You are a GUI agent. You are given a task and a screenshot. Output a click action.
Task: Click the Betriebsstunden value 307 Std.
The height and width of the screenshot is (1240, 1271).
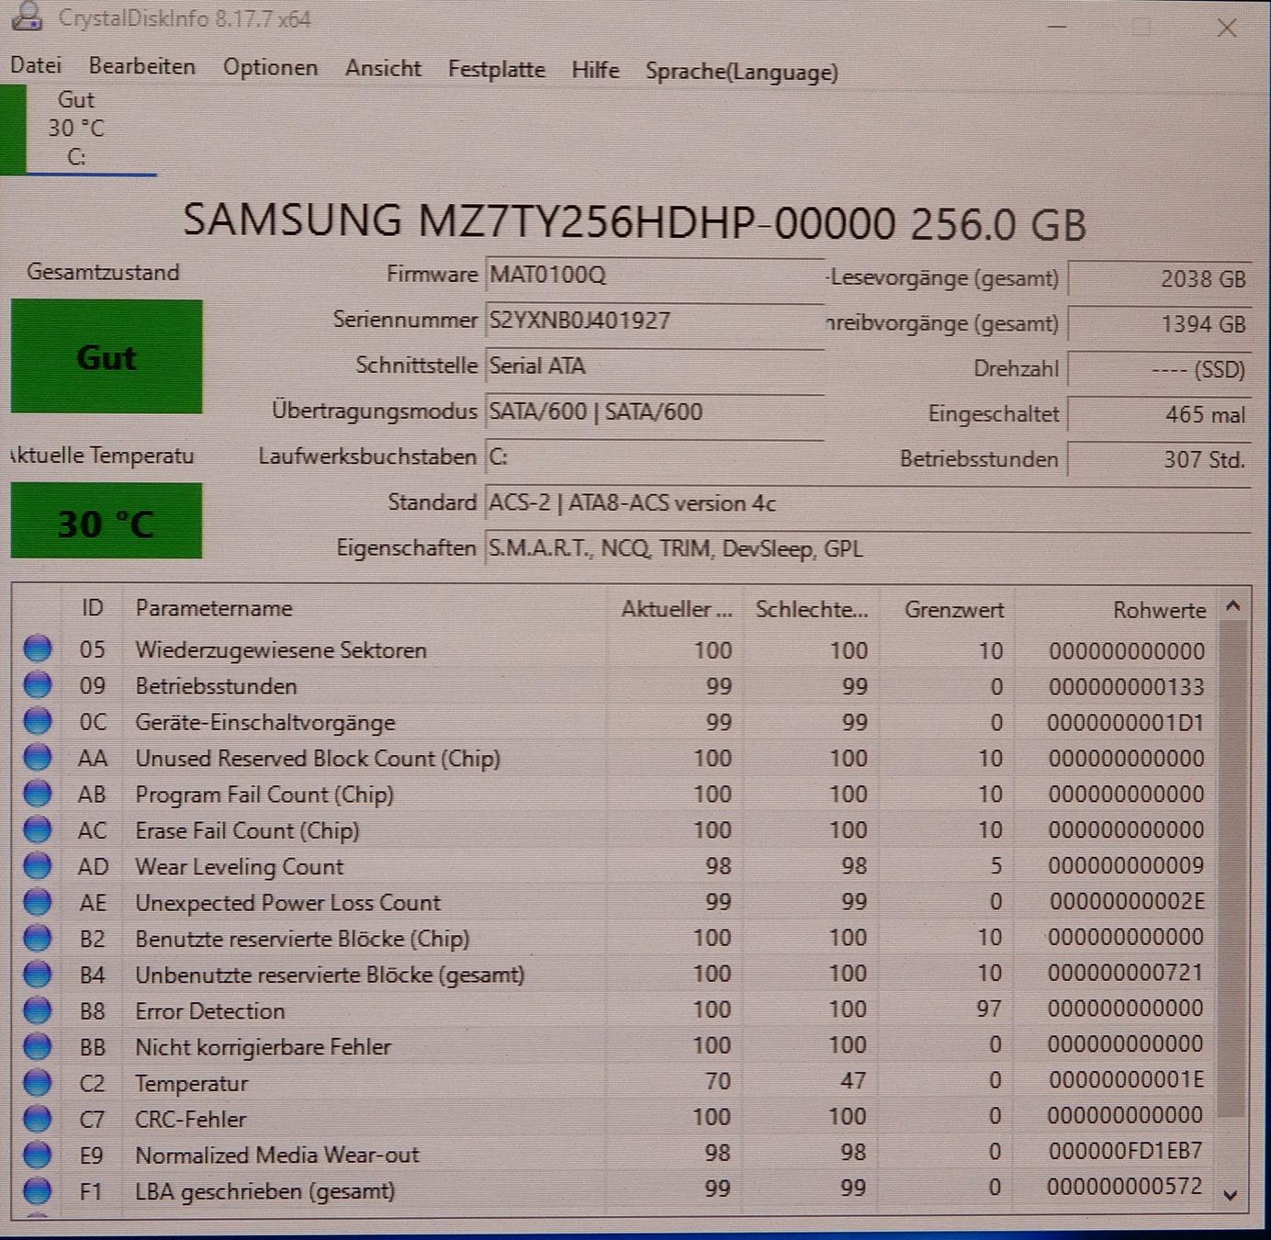pyautogui.click(x=1160, y=459)
